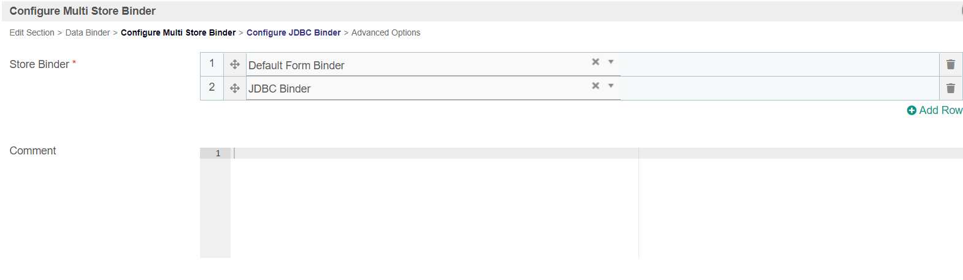The image size is (963, 280).
Task: Delete the Default Form Binder row
Action: (x=950, y=64)
